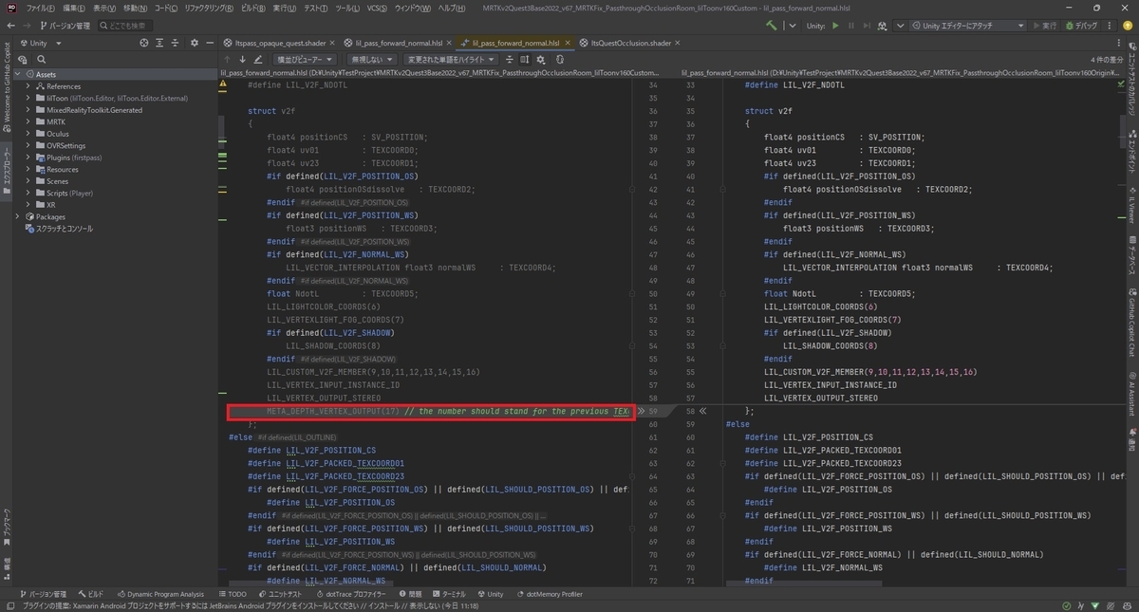Click the どこでも検索 search field
The height and width of the screenshot is (612, 1139).
[x=125, y=26]
